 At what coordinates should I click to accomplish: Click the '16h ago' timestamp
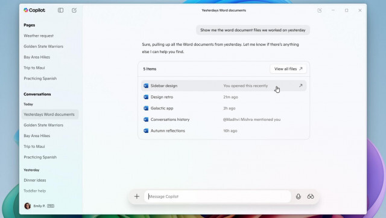pos(230,130)
